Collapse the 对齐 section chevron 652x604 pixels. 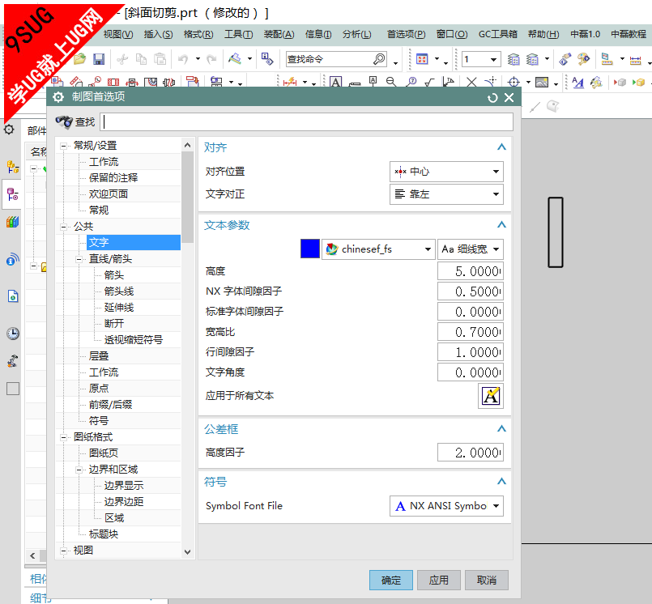[501, 147]
